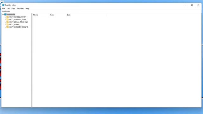Open the View menu
203x114 pixels.
(x=13, y=9)
